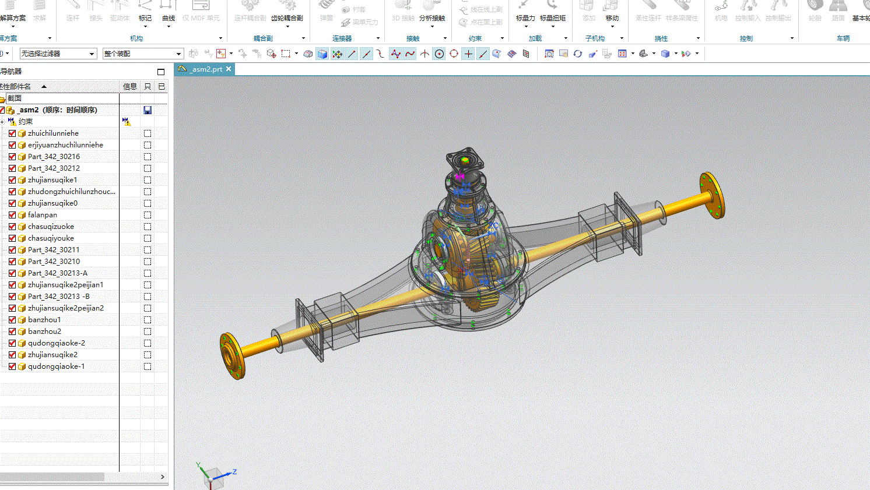Click the rectangle selection icon
This screenshot has width=870, height=490.
tap(286, 54)
